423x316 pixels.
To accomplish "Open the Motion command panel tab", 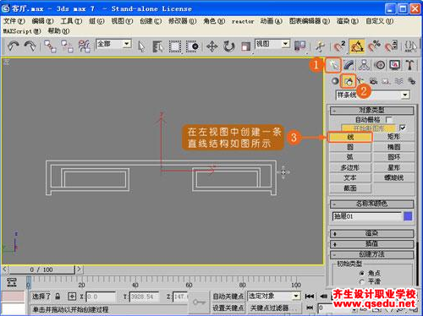I will pyautogui.click(x=380, y=65).
